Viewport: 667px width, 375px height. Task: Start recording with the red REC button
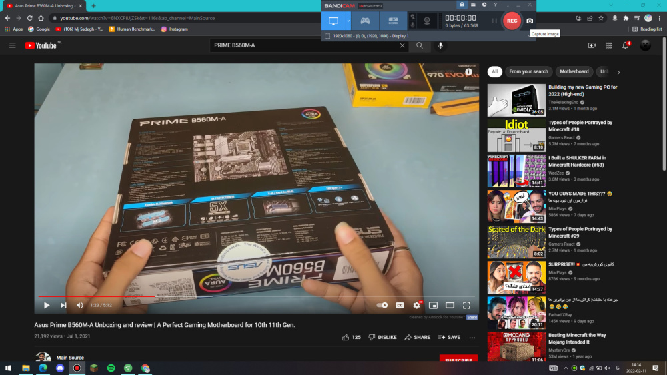click(x=512, y=21)
